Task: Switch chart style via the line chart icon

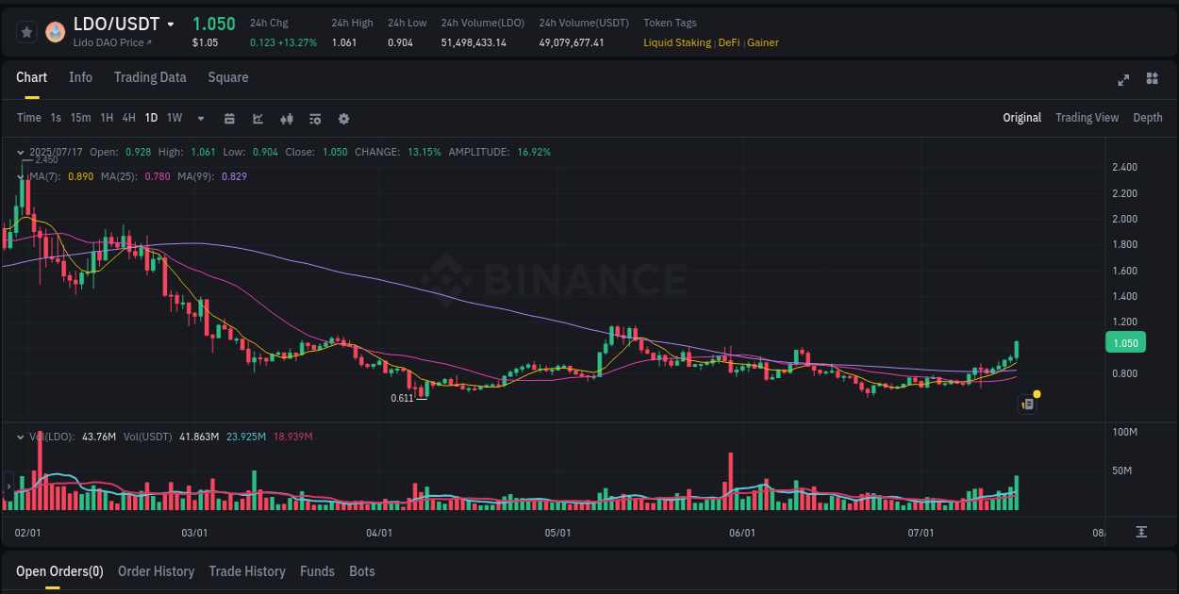Action: 257,119
